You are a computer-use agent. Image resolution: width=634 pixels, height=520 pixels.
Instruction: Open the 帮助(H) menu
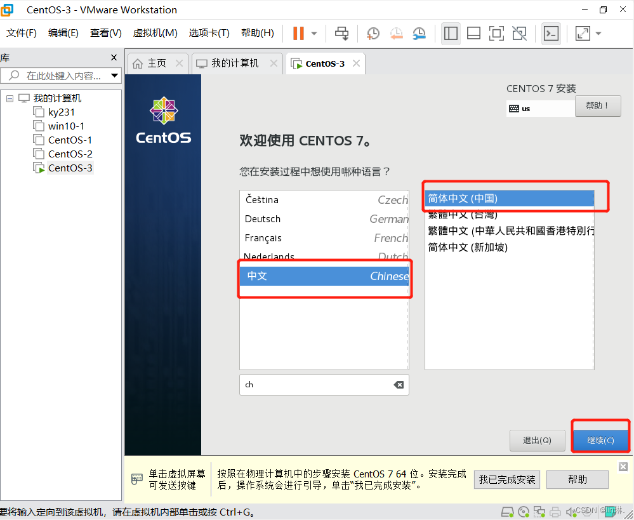pos(257,33)
